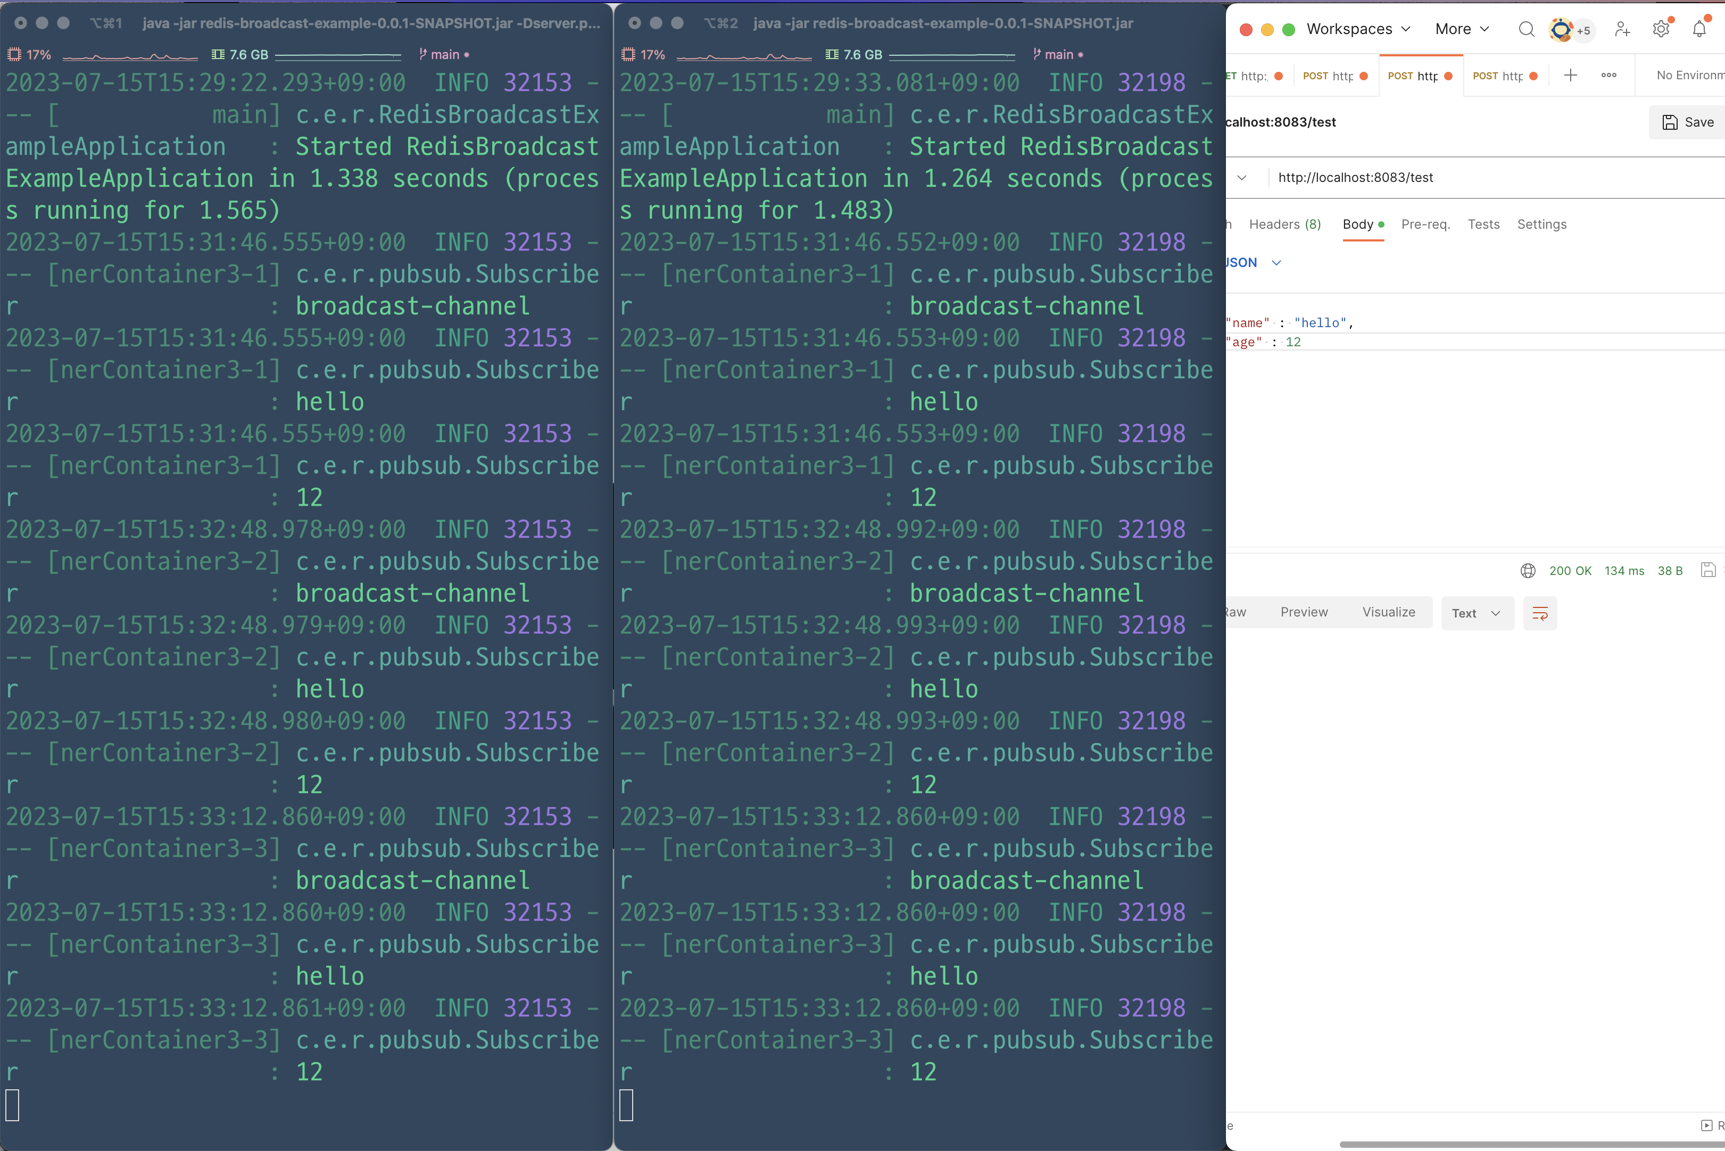Select the Visualize response view
This screenshot has height=1151, width=1725.
point(1388,612)
